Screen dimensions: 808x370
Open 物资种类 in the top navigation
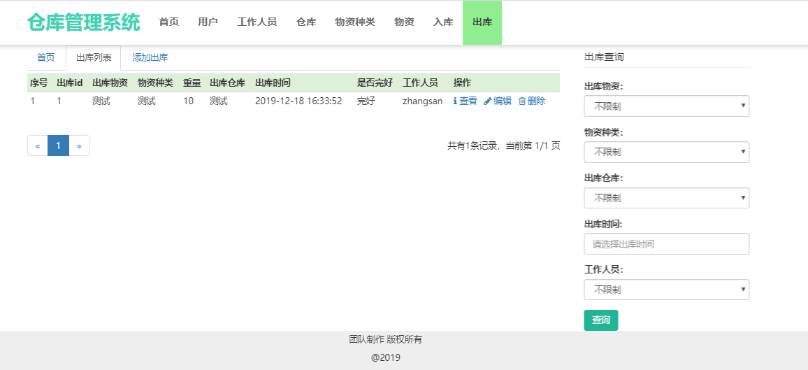355,22
